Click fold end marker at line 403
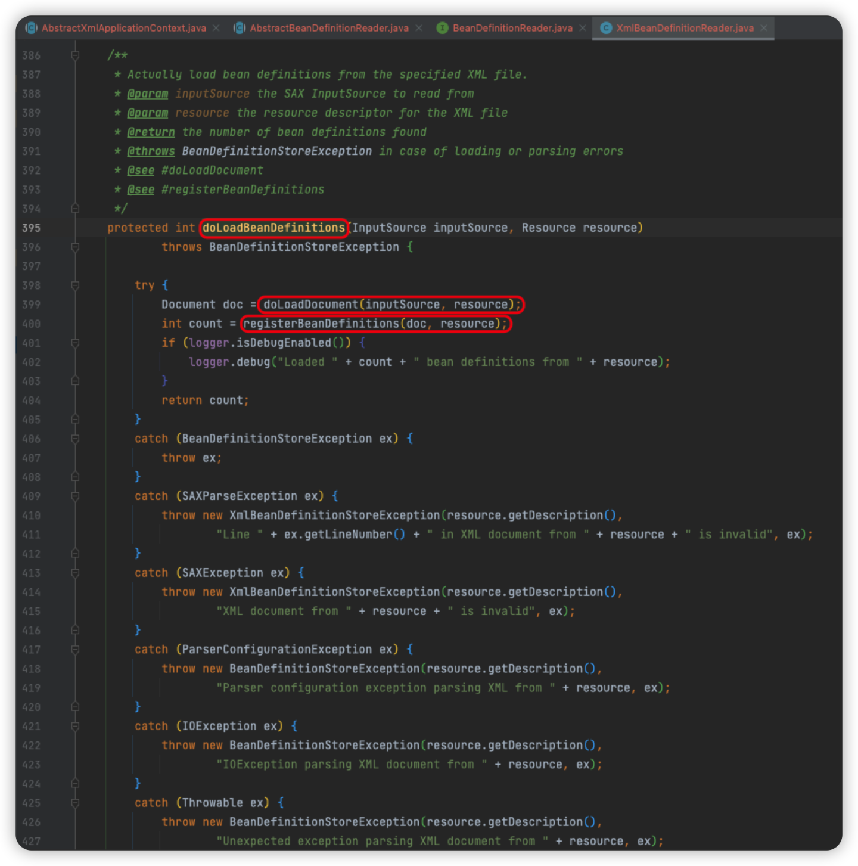858x866 pixels. click(75, 381)
